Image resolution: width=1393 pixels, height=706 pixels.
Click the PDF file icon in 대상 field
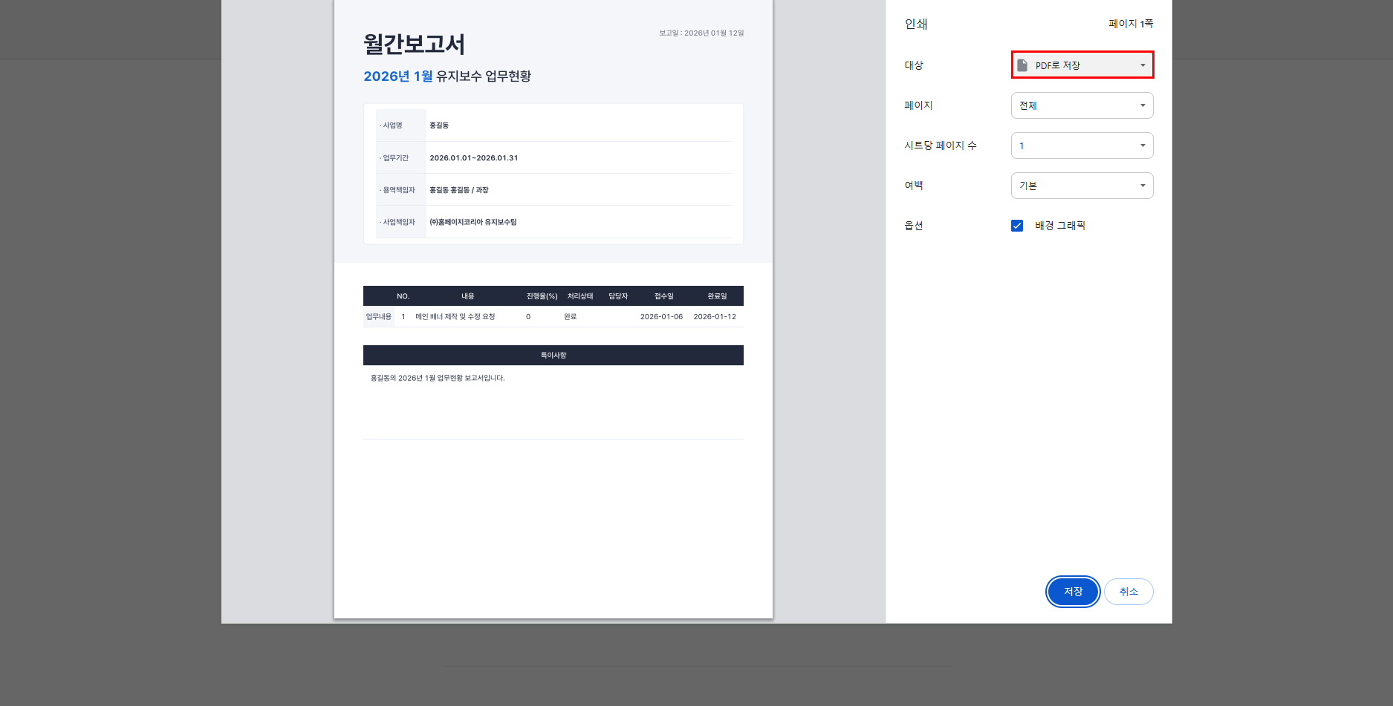(1021, 65)
